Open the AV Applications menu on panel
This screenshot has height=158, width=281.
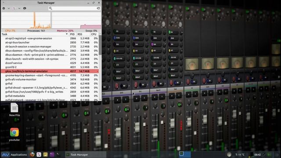pyautogui.click(x=14, y=154)
